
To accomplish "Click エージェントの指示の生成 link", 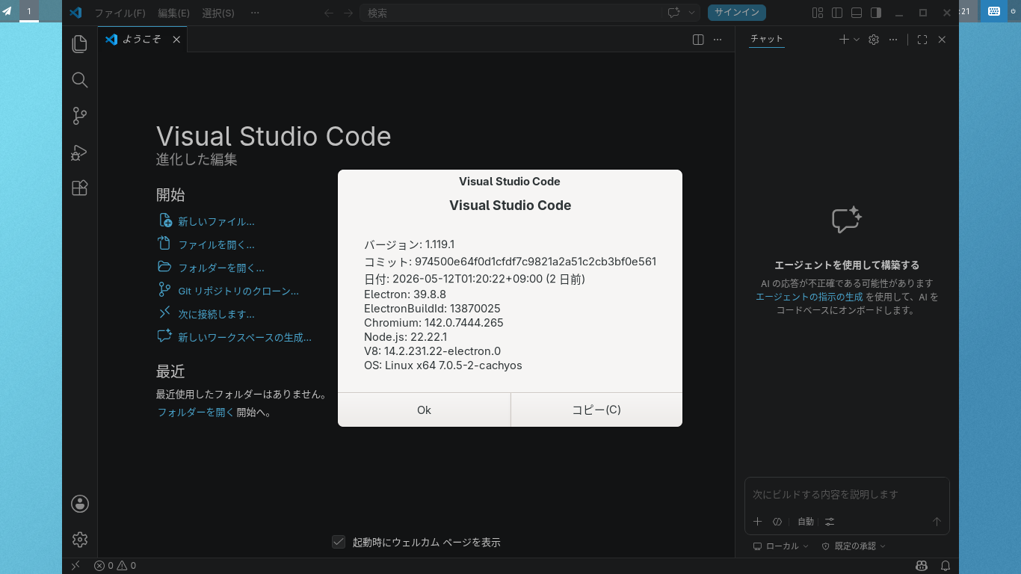I will pyautogui.click(x=809, y=297).
